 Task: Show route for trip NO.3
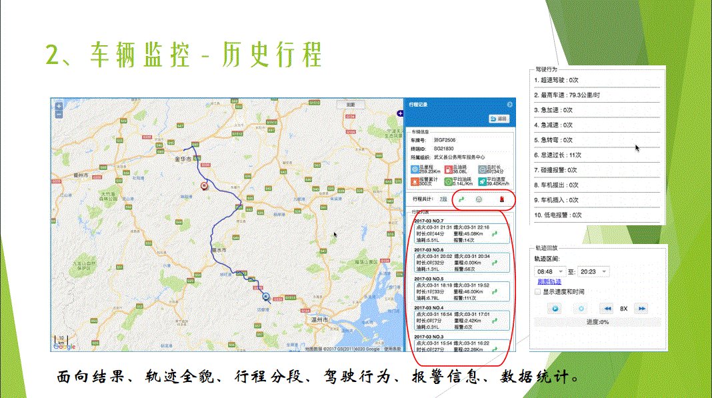click(495, 349)
